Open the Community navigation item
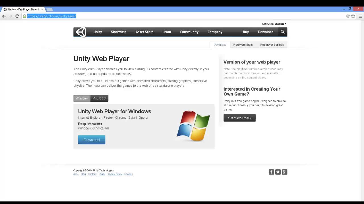The width and height of the screenshot is (364, 204). click(x=189, y=32)
